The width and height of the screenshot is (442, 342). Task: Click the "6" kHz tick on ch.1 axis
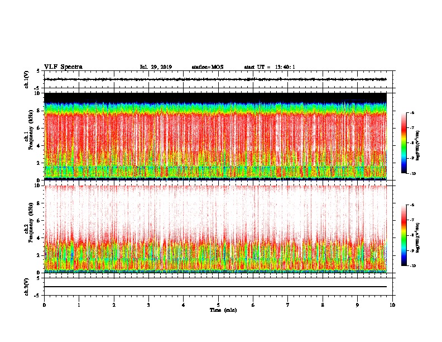point(39,128)
